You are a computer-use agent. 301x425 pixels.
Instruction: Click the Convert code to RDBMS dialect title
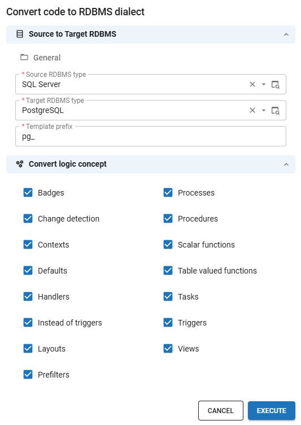[x=75, y=12]
